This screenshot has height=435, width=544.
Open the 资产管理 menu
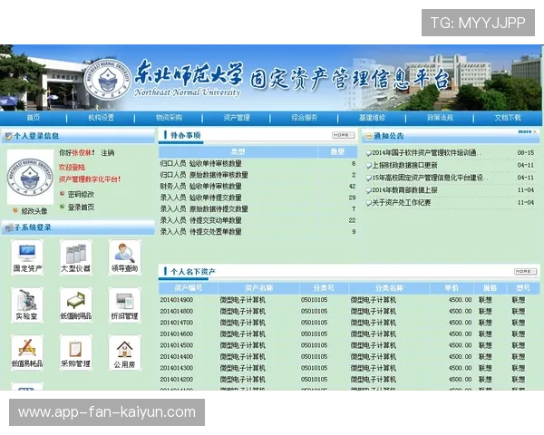[237, 118]
